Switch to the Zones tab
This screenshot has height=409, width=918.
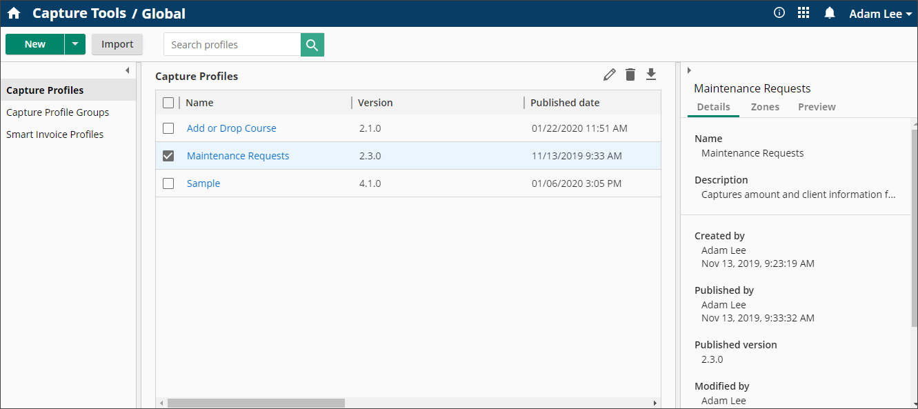coord(765,107)
